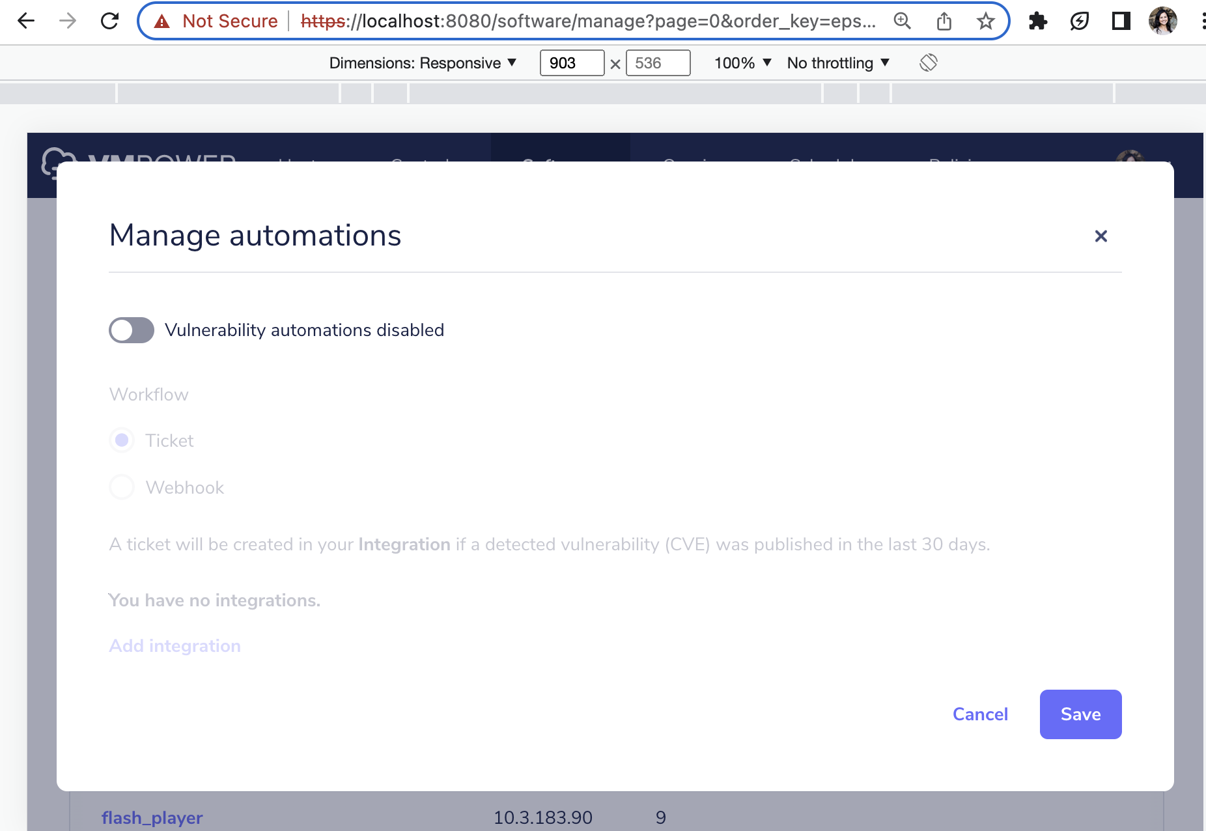Open the Dimensions Responsive dropdown
1206x831 pixels.
coord(422,63)
